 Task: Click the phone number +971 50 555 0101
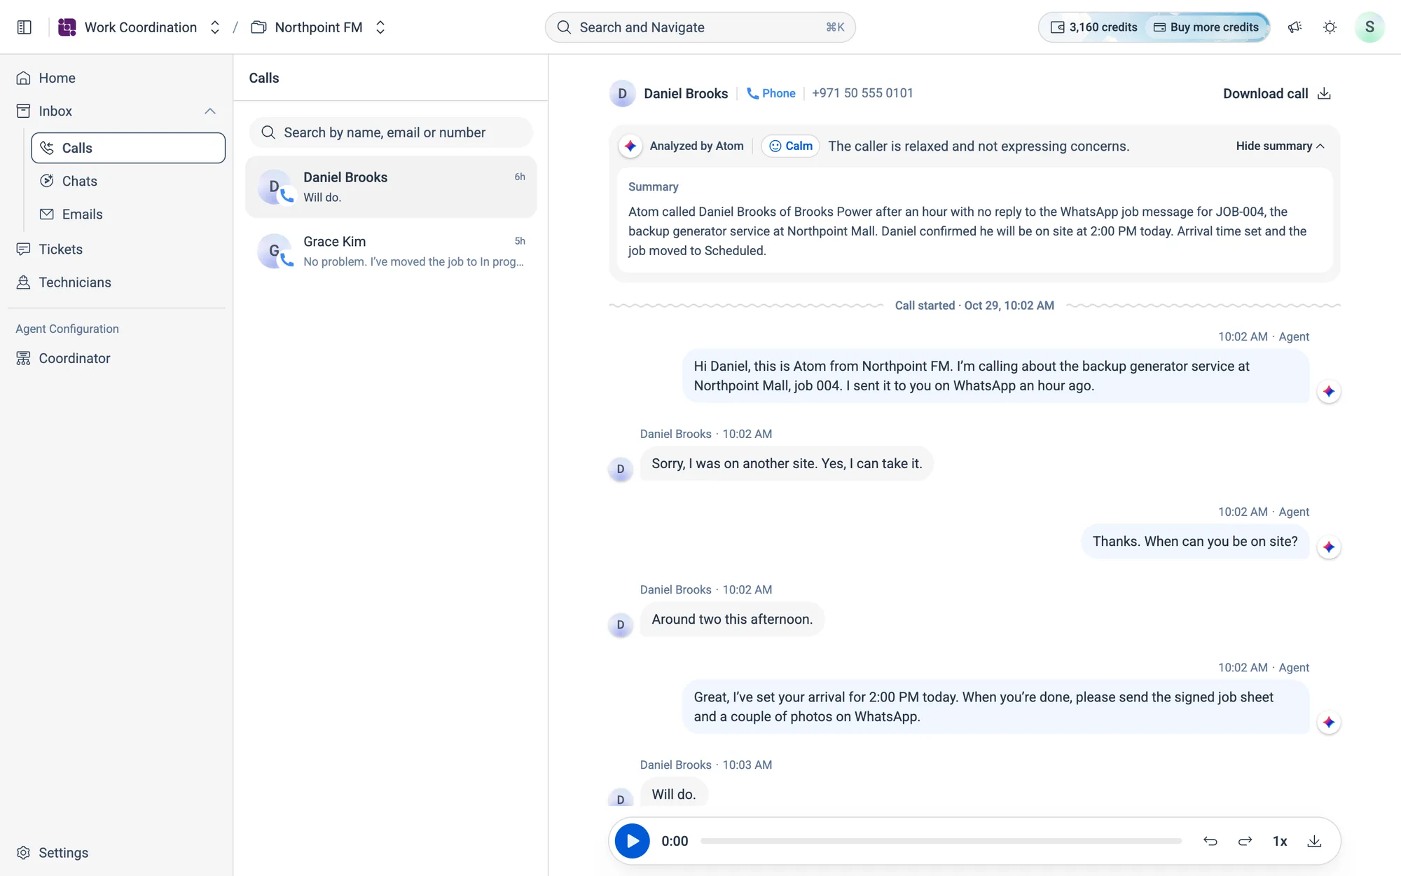click(x=862, y=93)
